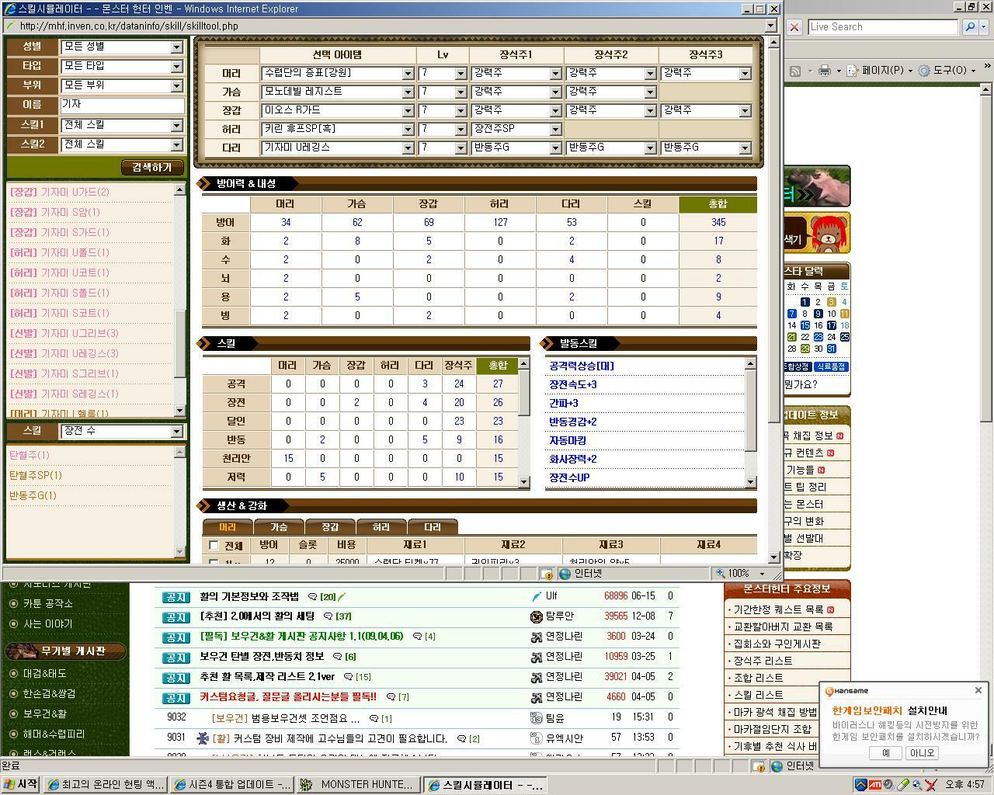Click the RSS feed icon
This screenshot has height=795, width=994.
[x=794, y=71]
